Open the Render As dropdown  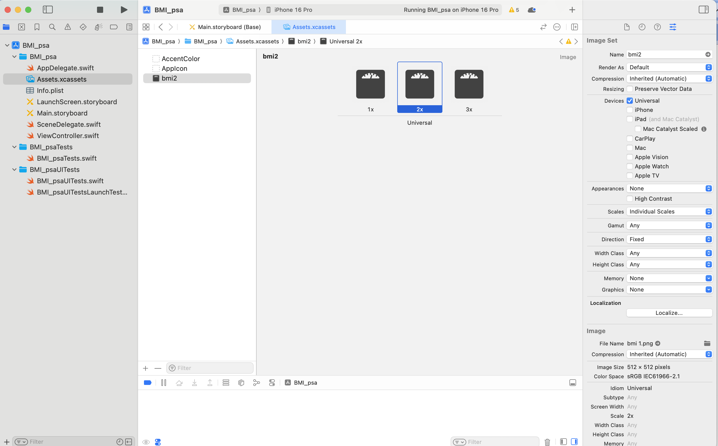669,67
